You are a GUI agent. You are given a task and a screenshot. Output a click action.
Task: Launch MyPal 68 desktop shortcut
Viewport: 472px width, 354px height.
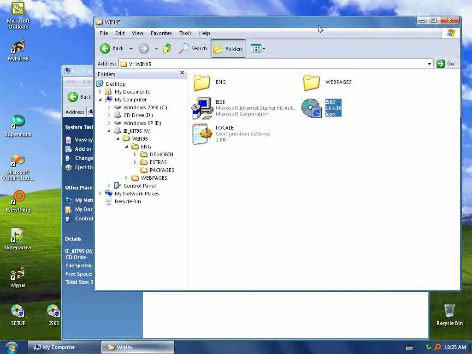(x=18, y=50)
